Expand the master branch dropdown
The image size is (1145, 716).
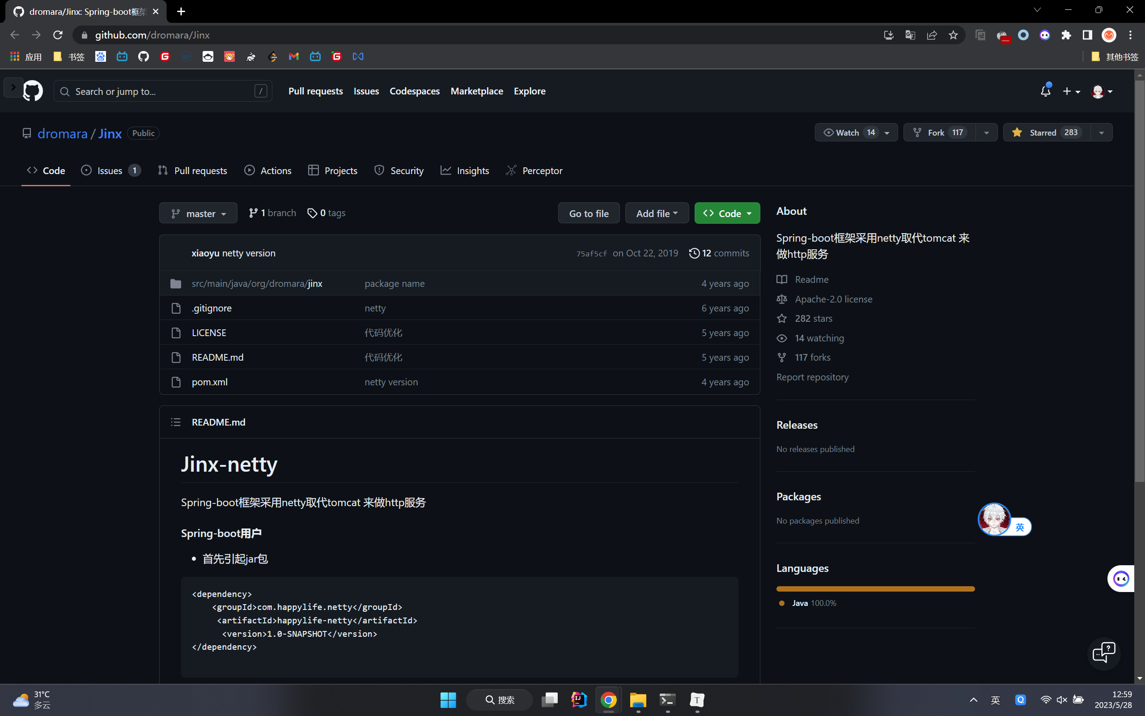(x=198, y=213)
